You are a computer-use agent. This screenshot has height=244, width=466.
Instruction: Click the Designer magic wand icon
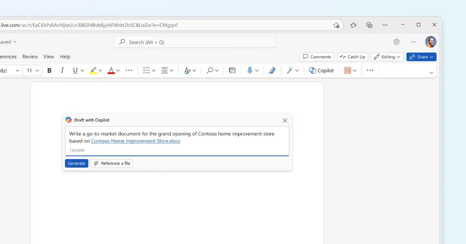coord(290,70)
